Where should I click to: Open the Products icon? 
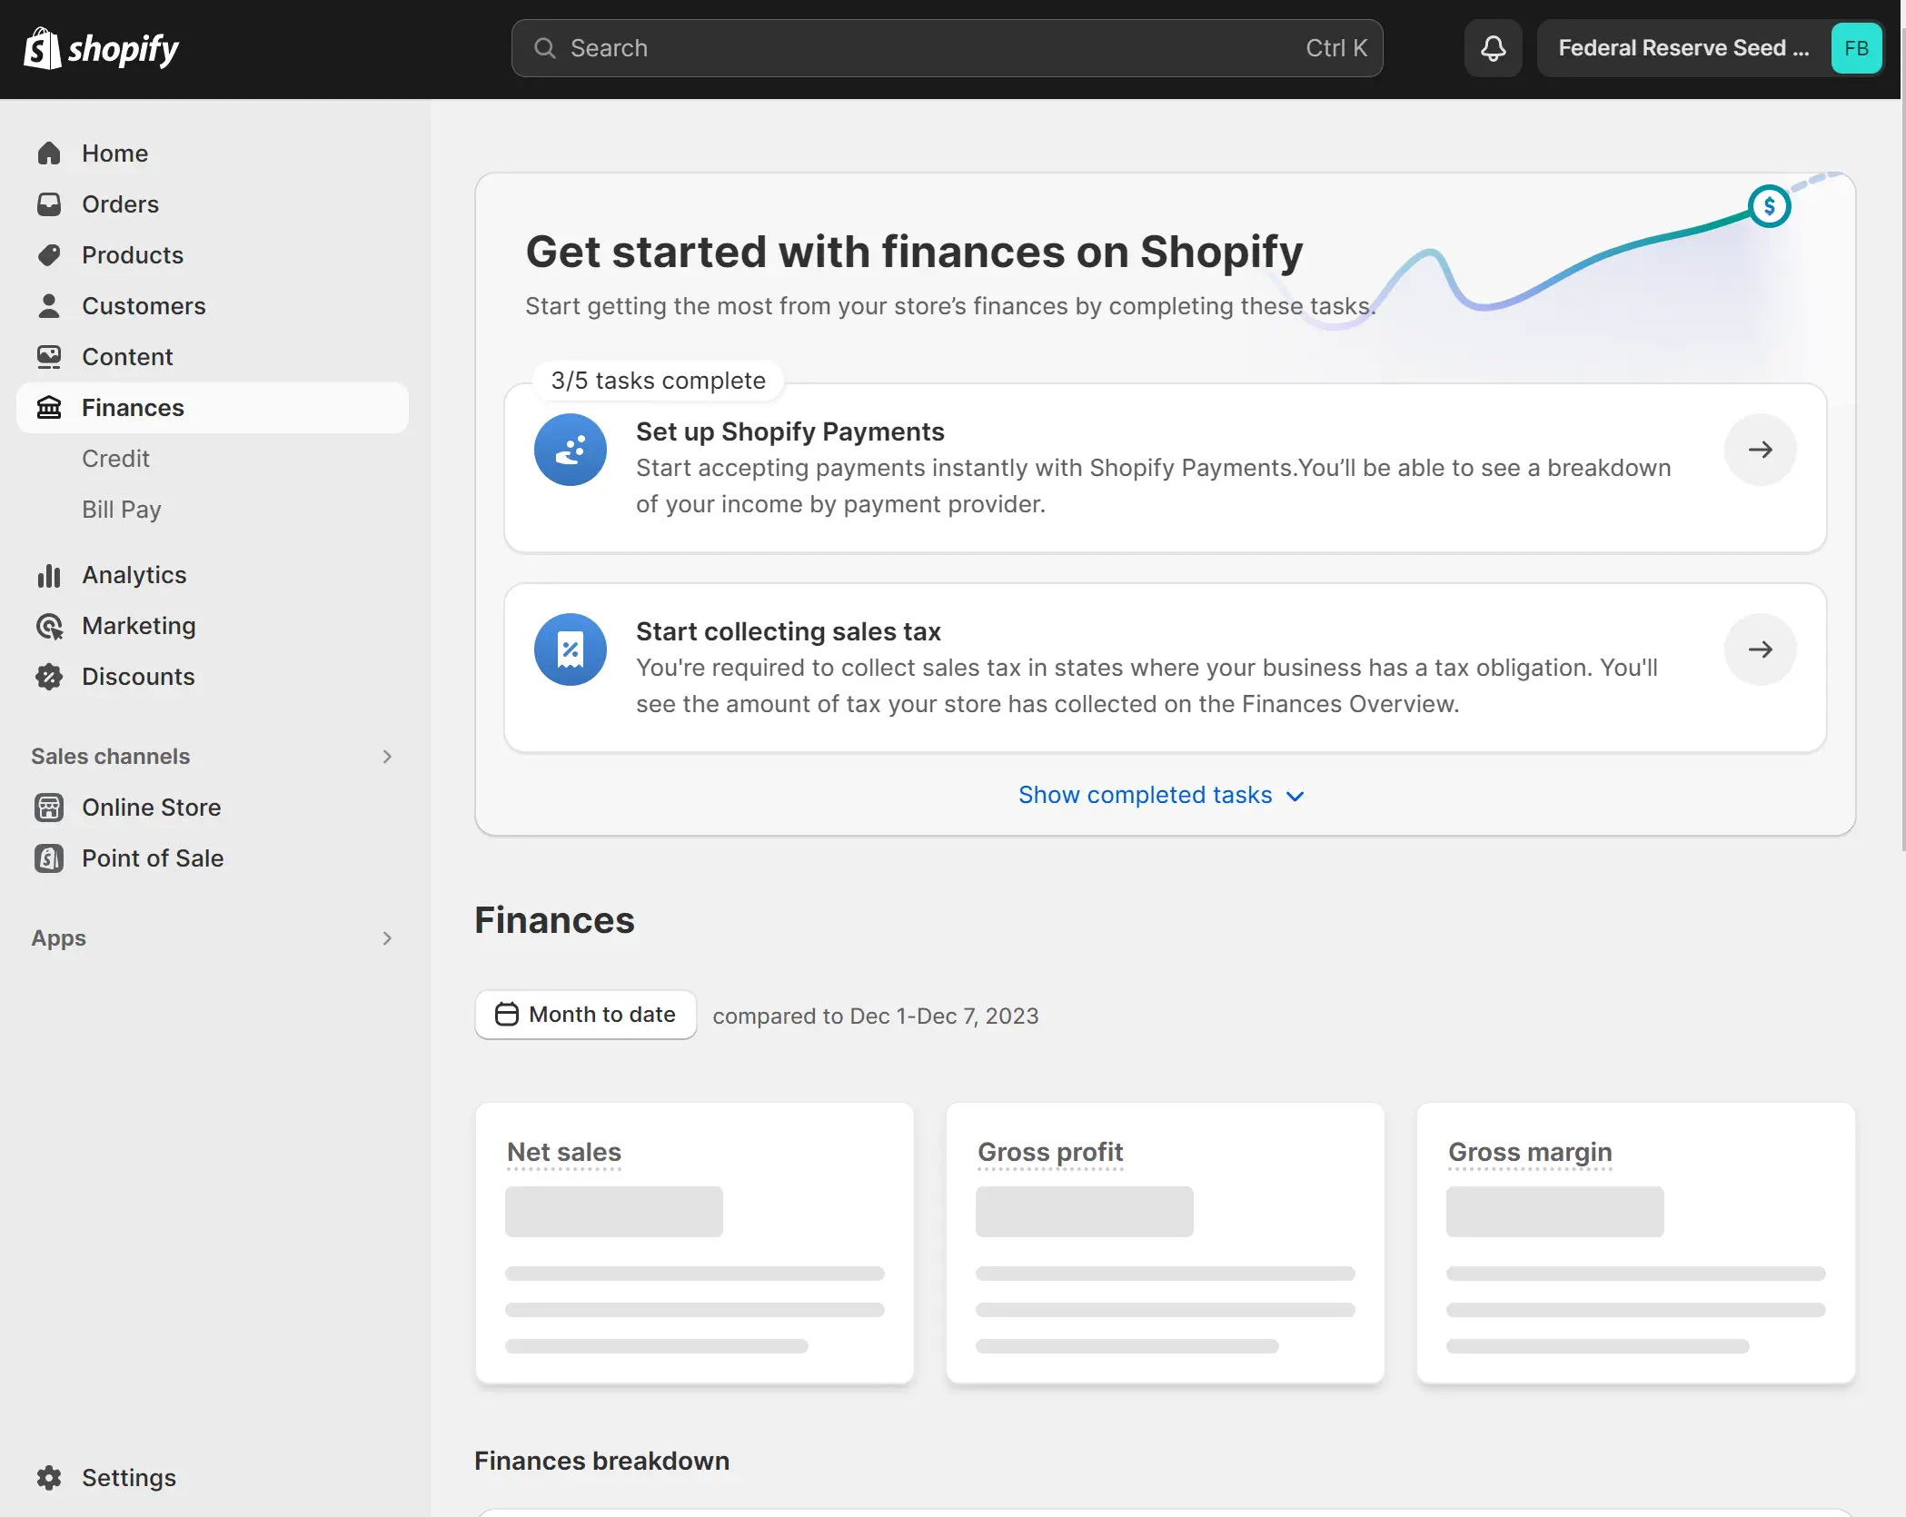(x=49, y=255)
